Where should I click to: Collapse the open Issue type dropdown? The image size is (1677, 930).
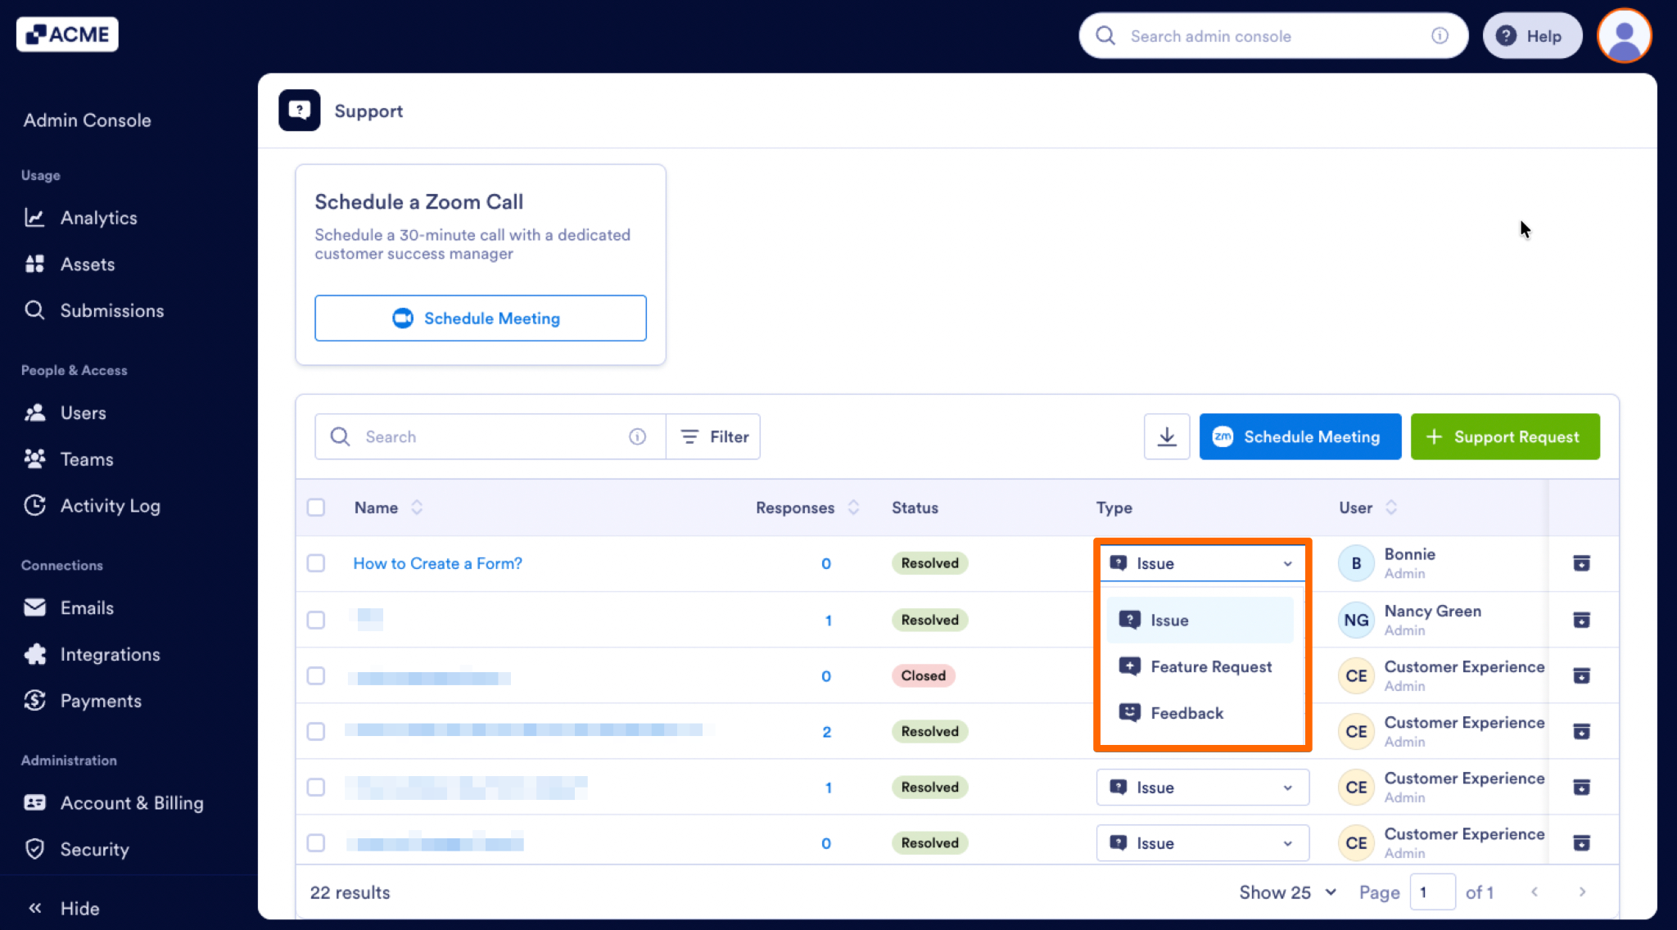1202,563
